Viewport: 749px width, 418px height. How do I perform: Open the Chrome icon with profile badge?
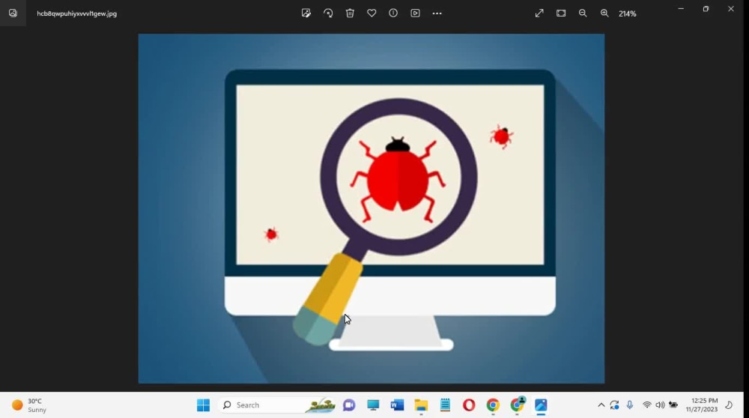(x=517, y=405)
